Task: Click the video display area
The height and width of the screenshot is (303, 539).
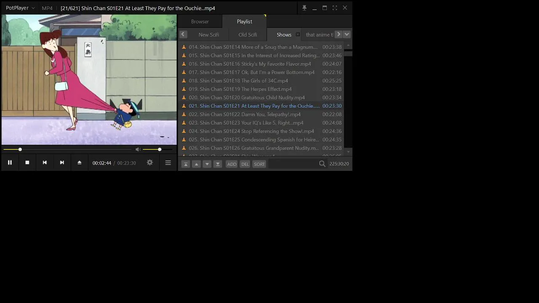Action: pyautogui.click(x=89, y=80)
